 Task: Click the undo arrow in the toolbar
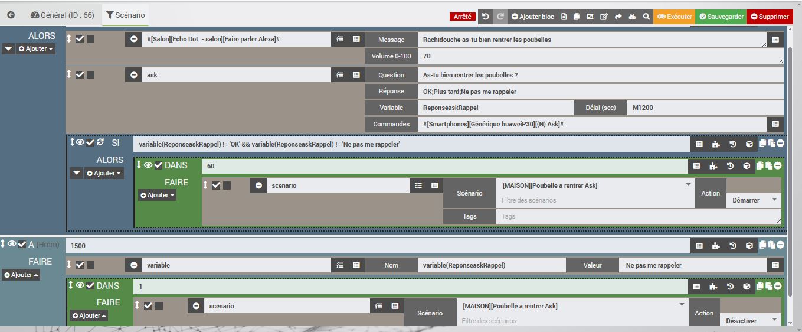tap(486, 17)
